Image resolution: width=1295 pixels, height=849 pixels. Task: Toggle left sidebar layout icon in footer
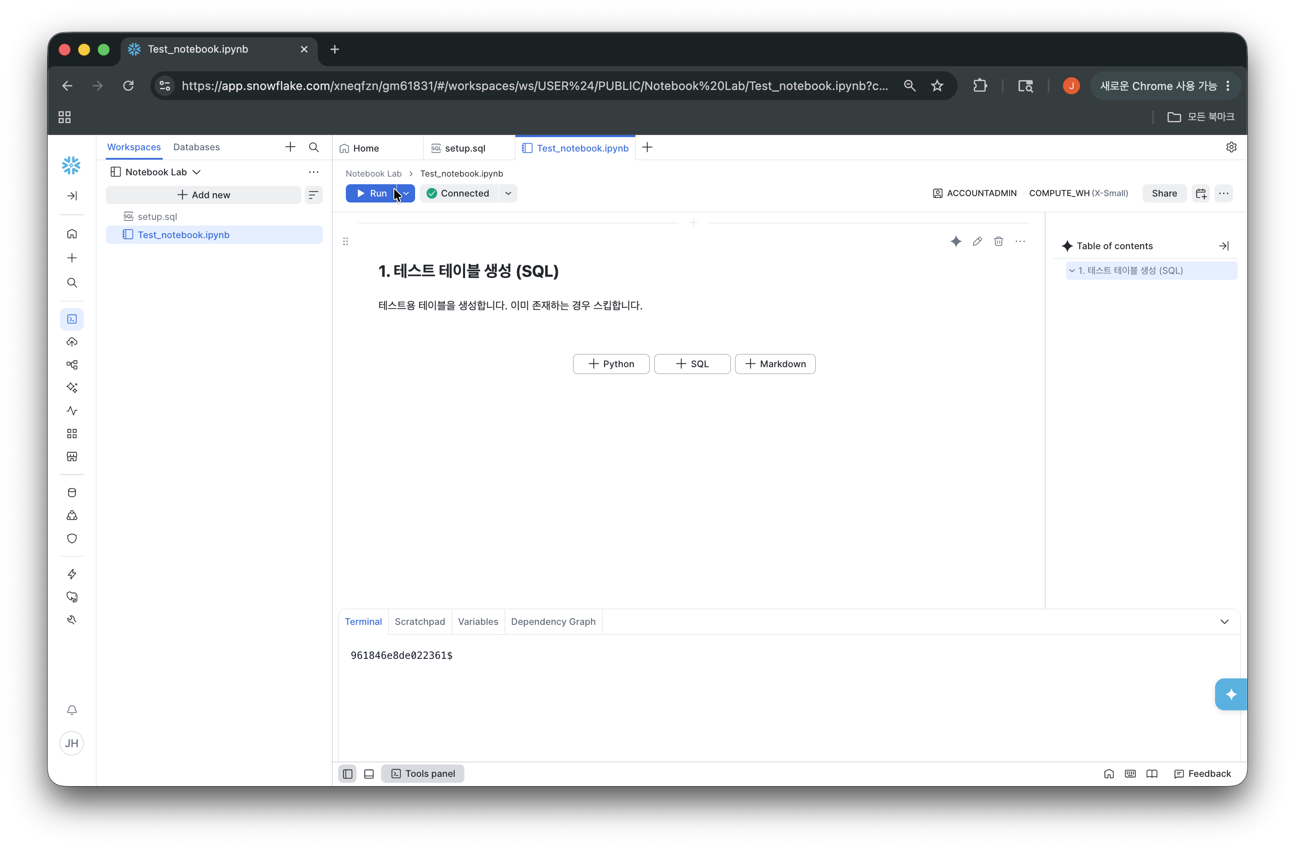tap(348, 773)
